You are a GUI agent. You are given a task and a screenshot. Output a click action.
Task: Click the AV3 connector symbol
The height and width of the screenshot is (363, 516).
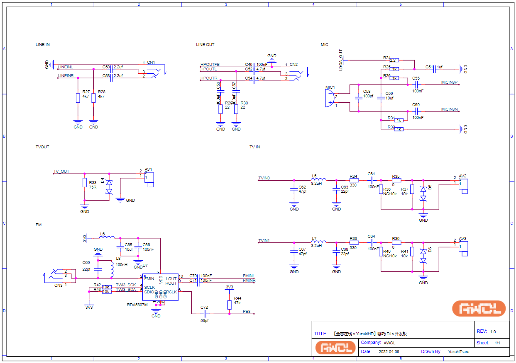coord(463,247)
